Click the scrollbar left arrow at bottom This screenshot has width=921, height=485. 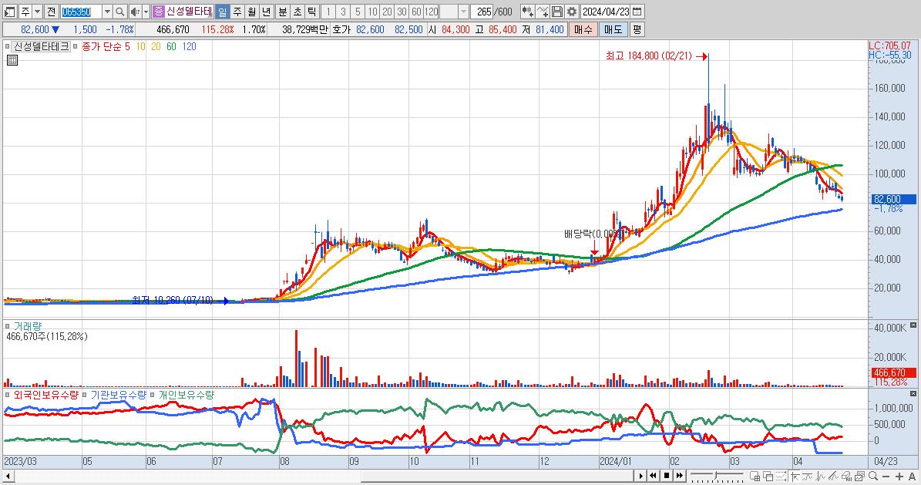8,476
